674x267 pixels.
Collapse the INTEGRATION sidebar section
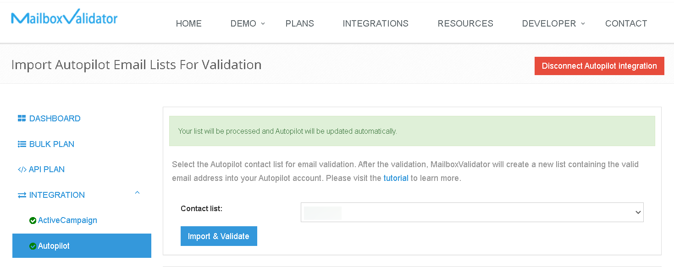coord(137,193)
